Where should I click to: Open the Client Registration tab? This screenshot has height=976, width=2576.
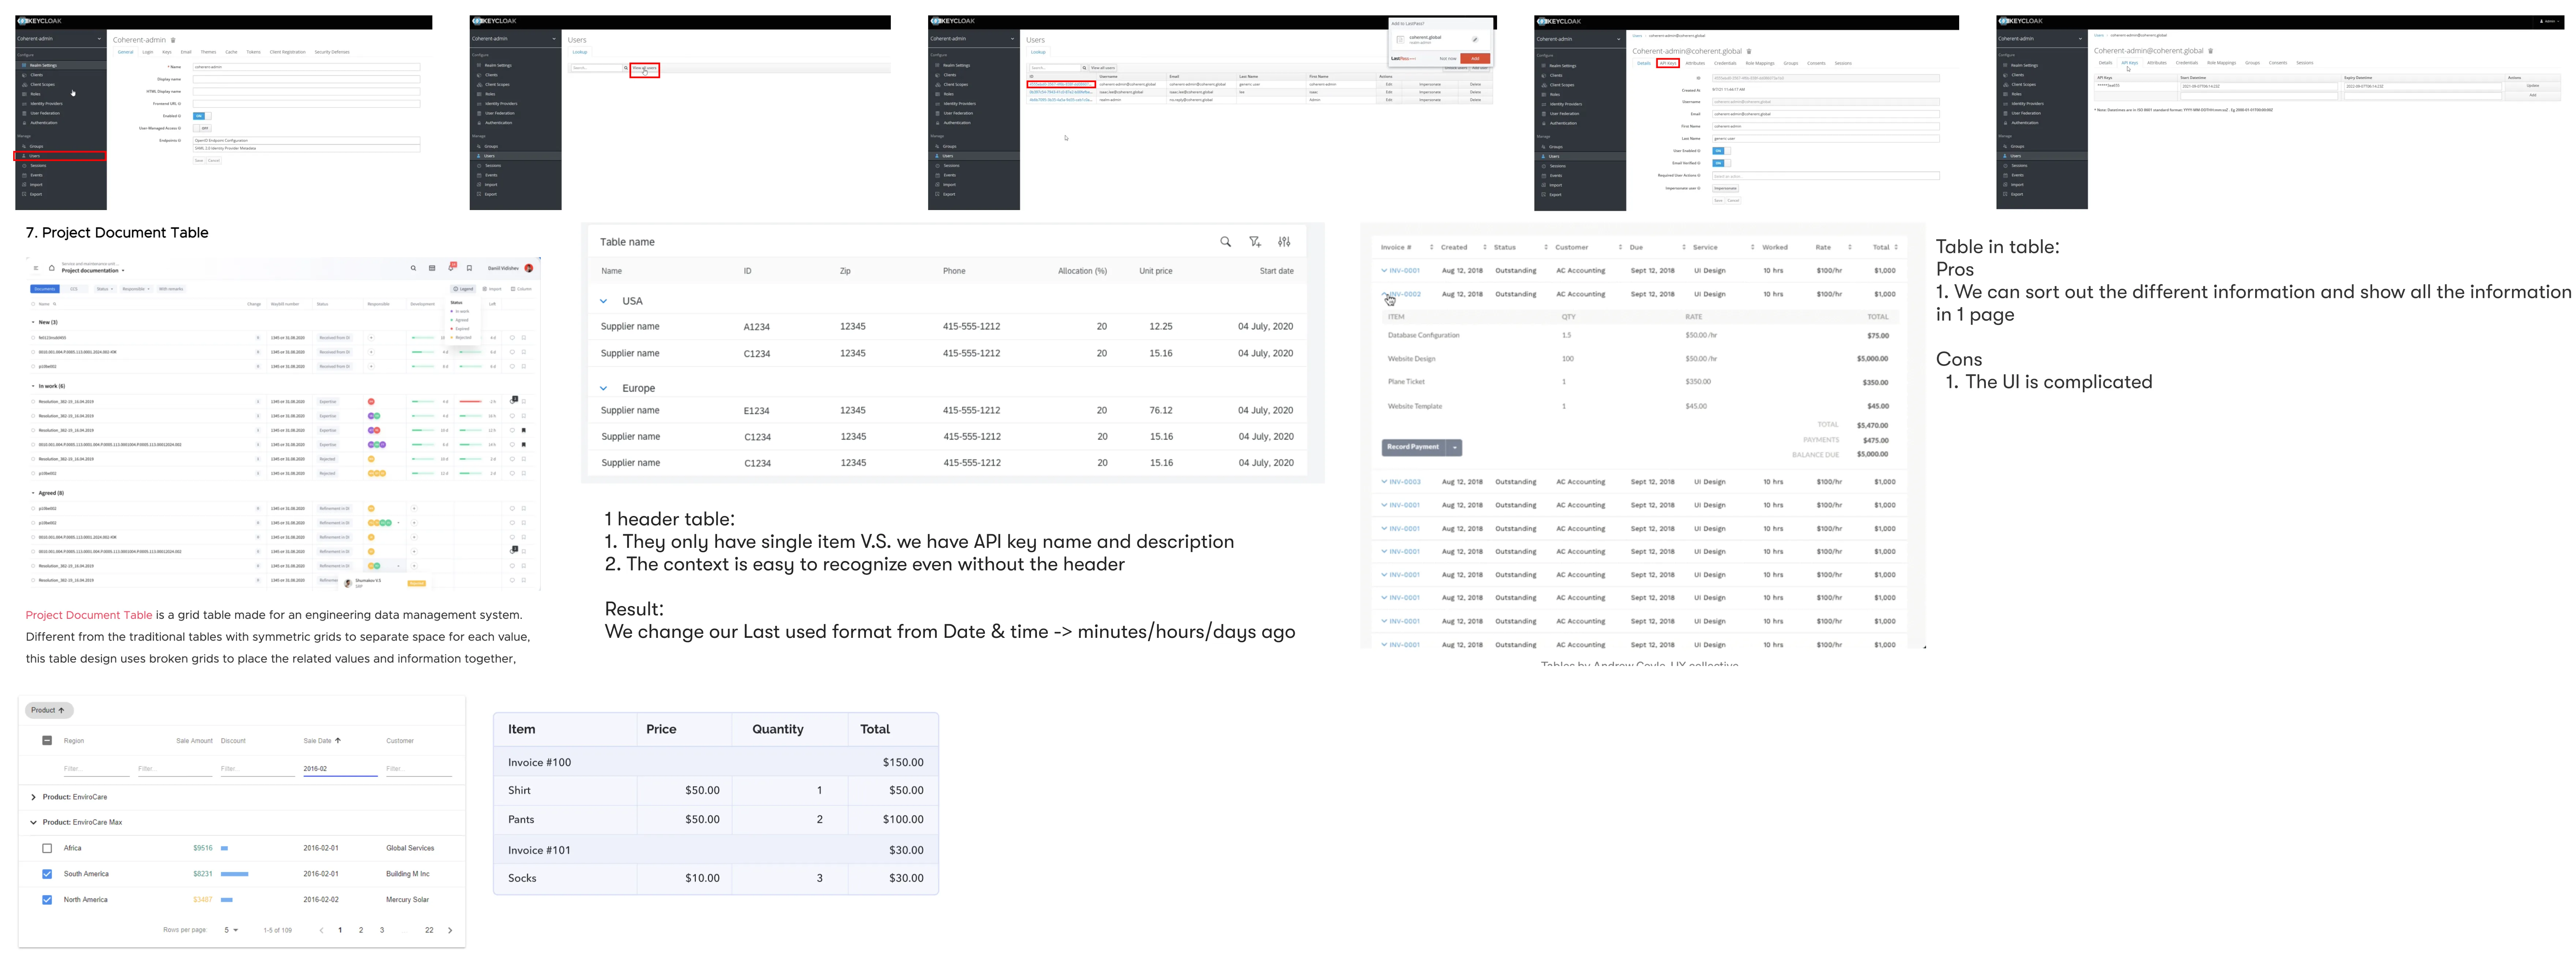click(288, 52)
